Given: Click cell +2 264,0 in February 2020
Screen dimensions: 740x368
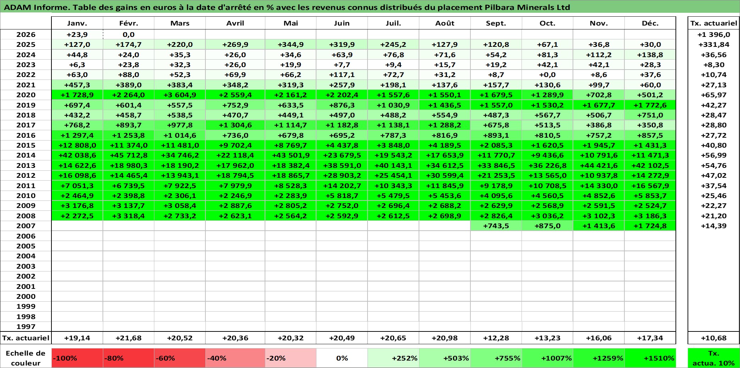Looking at the screenshot, I should click(128, 95).
